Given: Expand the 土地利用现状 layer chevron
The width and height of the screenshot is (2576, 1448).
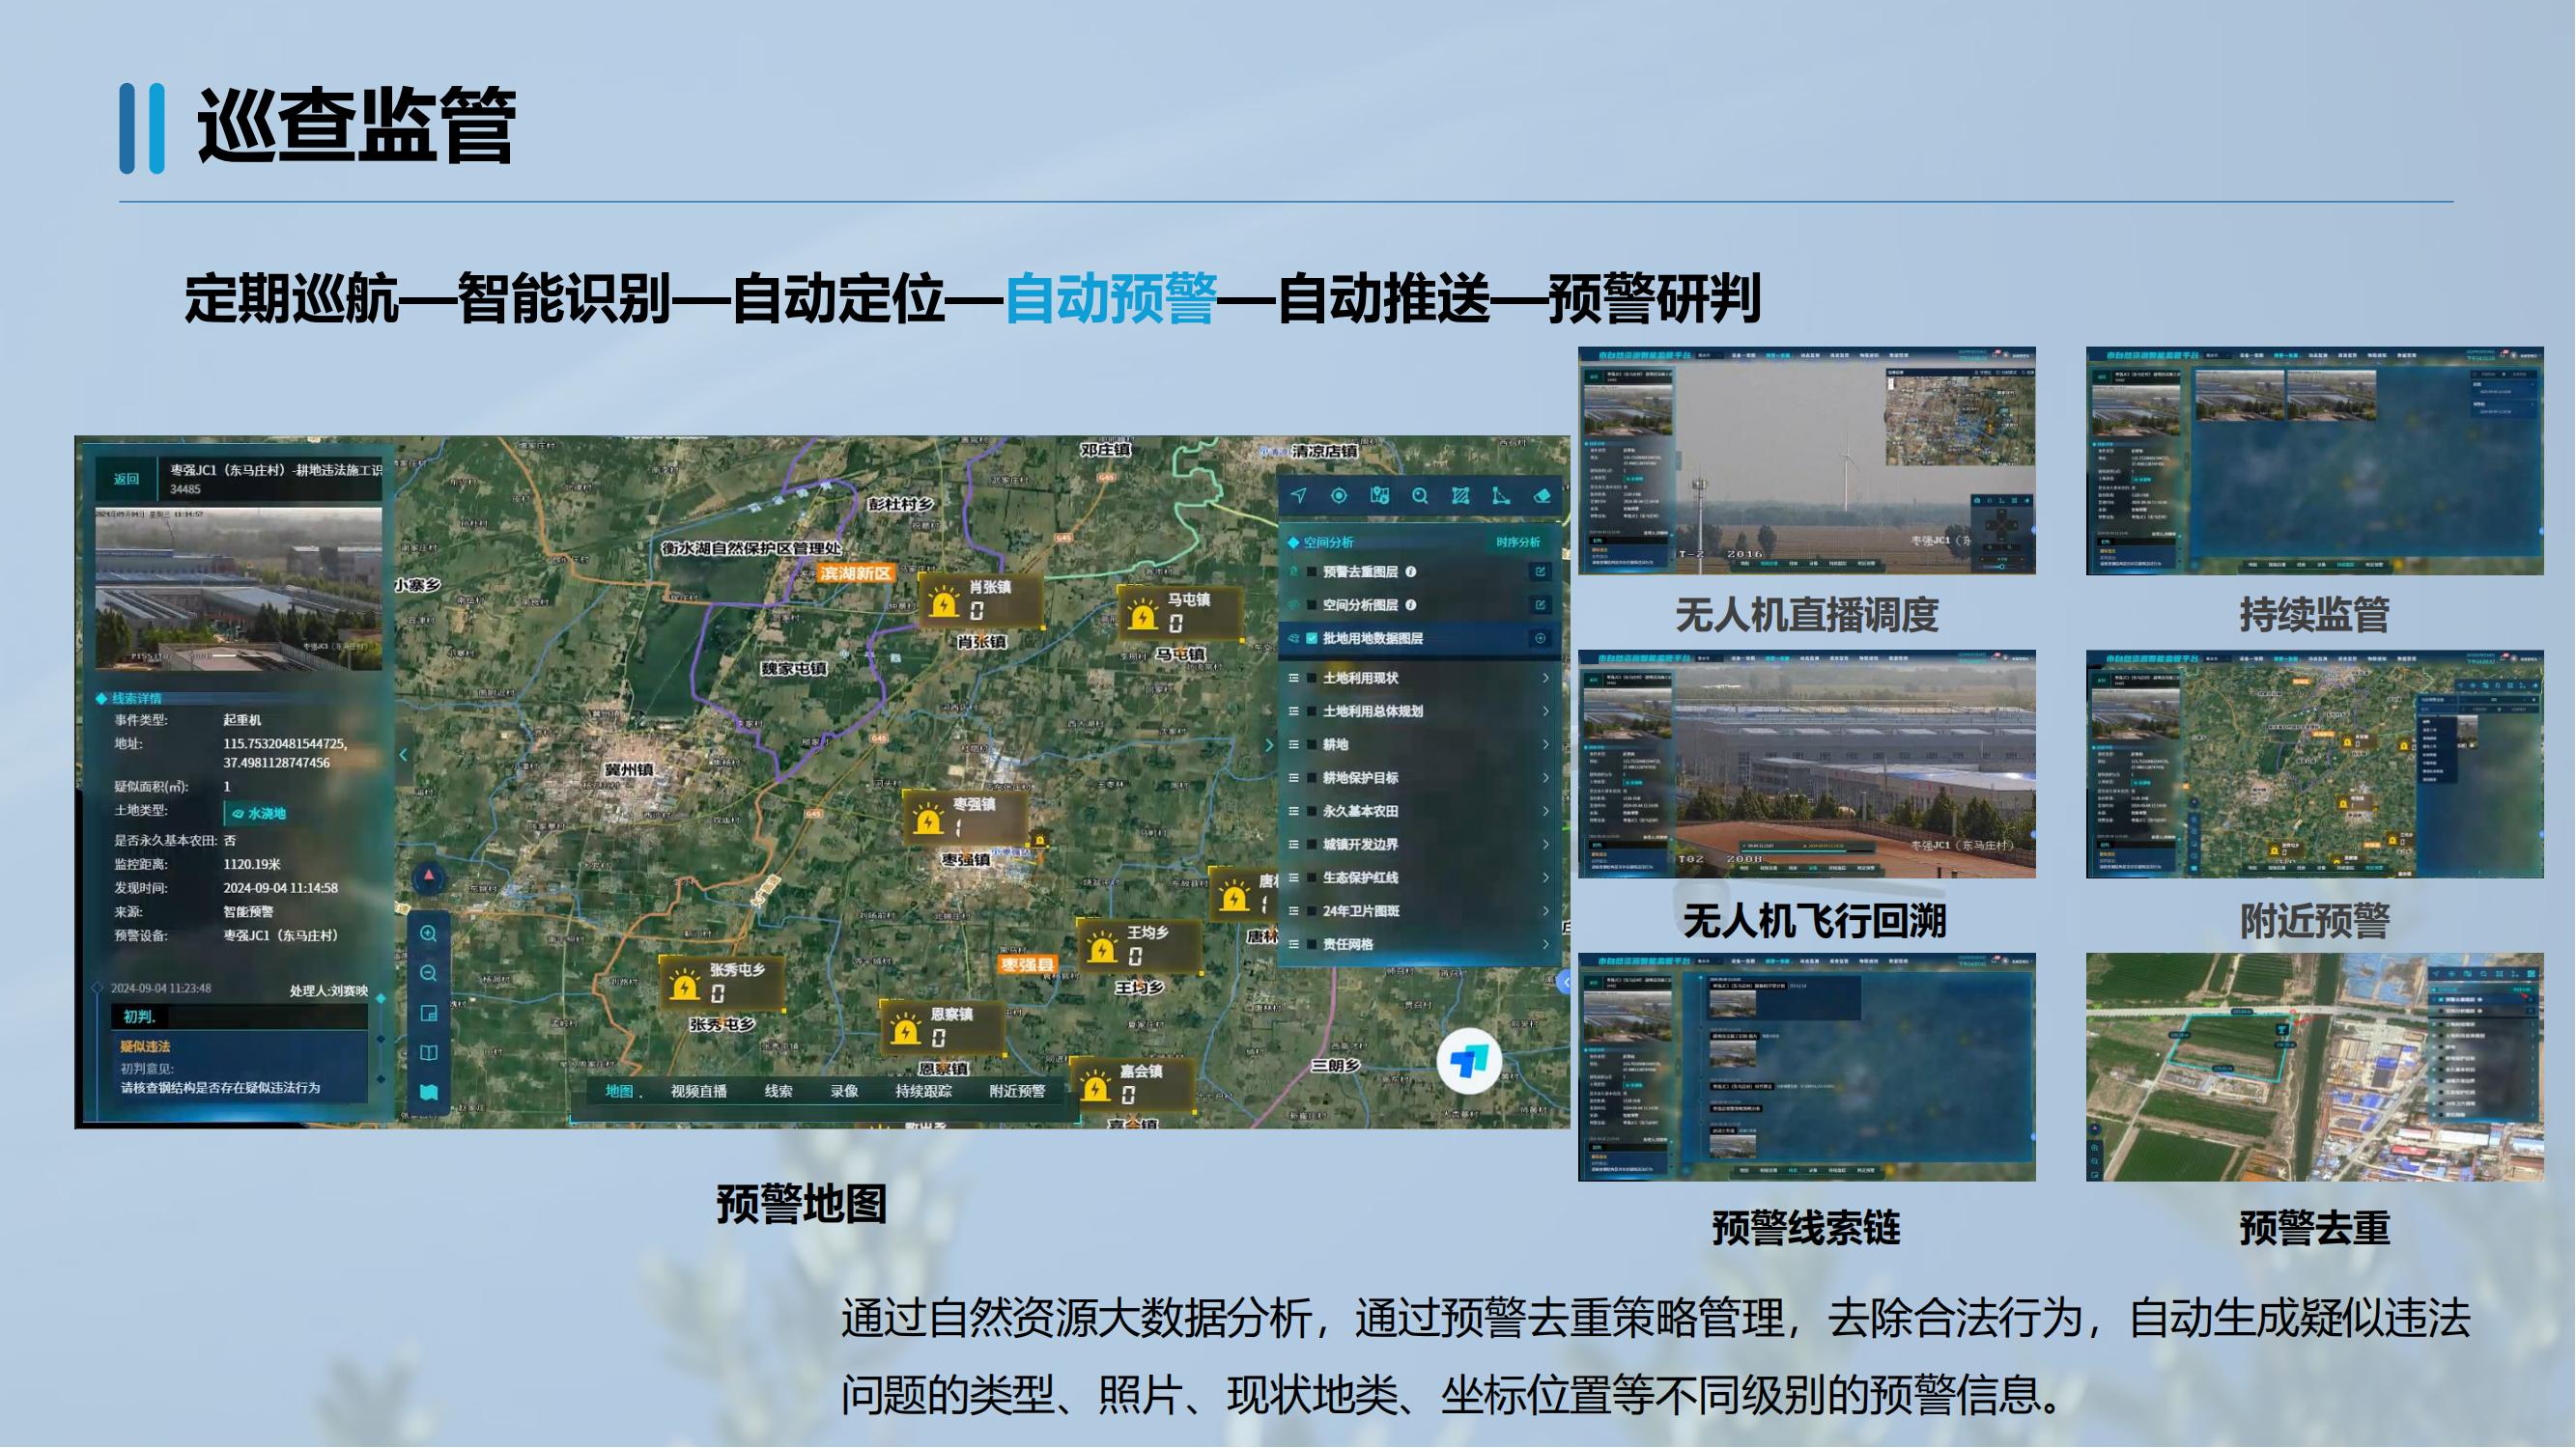Looking at the screenshot, I should 1545,678.
